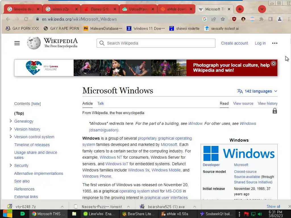Share this page using the share icon
The width and height of the screenshot is (291, 218).
click(214, 19)
